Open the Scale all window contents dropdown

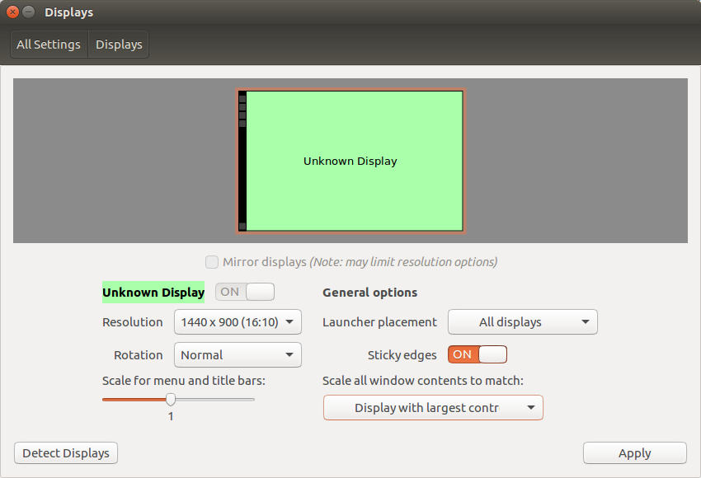click(433, 408)
